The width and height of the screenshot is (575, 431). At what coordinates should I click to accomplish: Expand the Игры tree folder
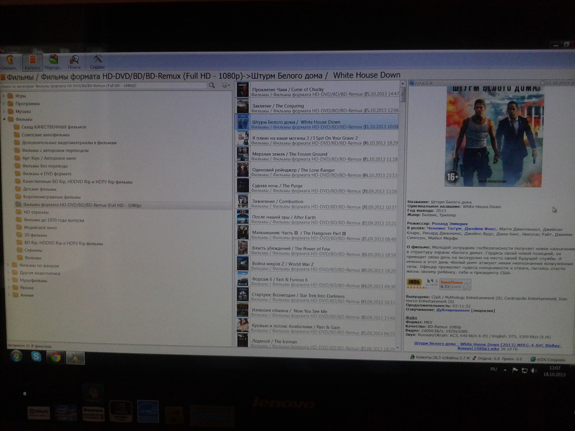tap(4, 96)
